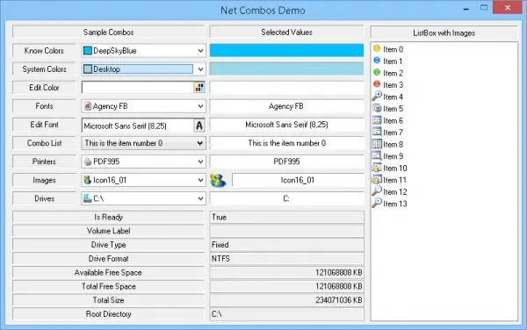Click the selected value 'This is the item number 0'

(286, 143)
